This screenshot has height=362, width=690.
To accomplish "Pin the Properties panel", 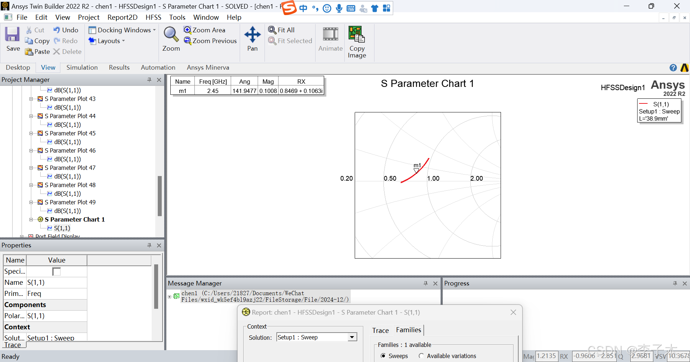I will [x=149, y=245].
